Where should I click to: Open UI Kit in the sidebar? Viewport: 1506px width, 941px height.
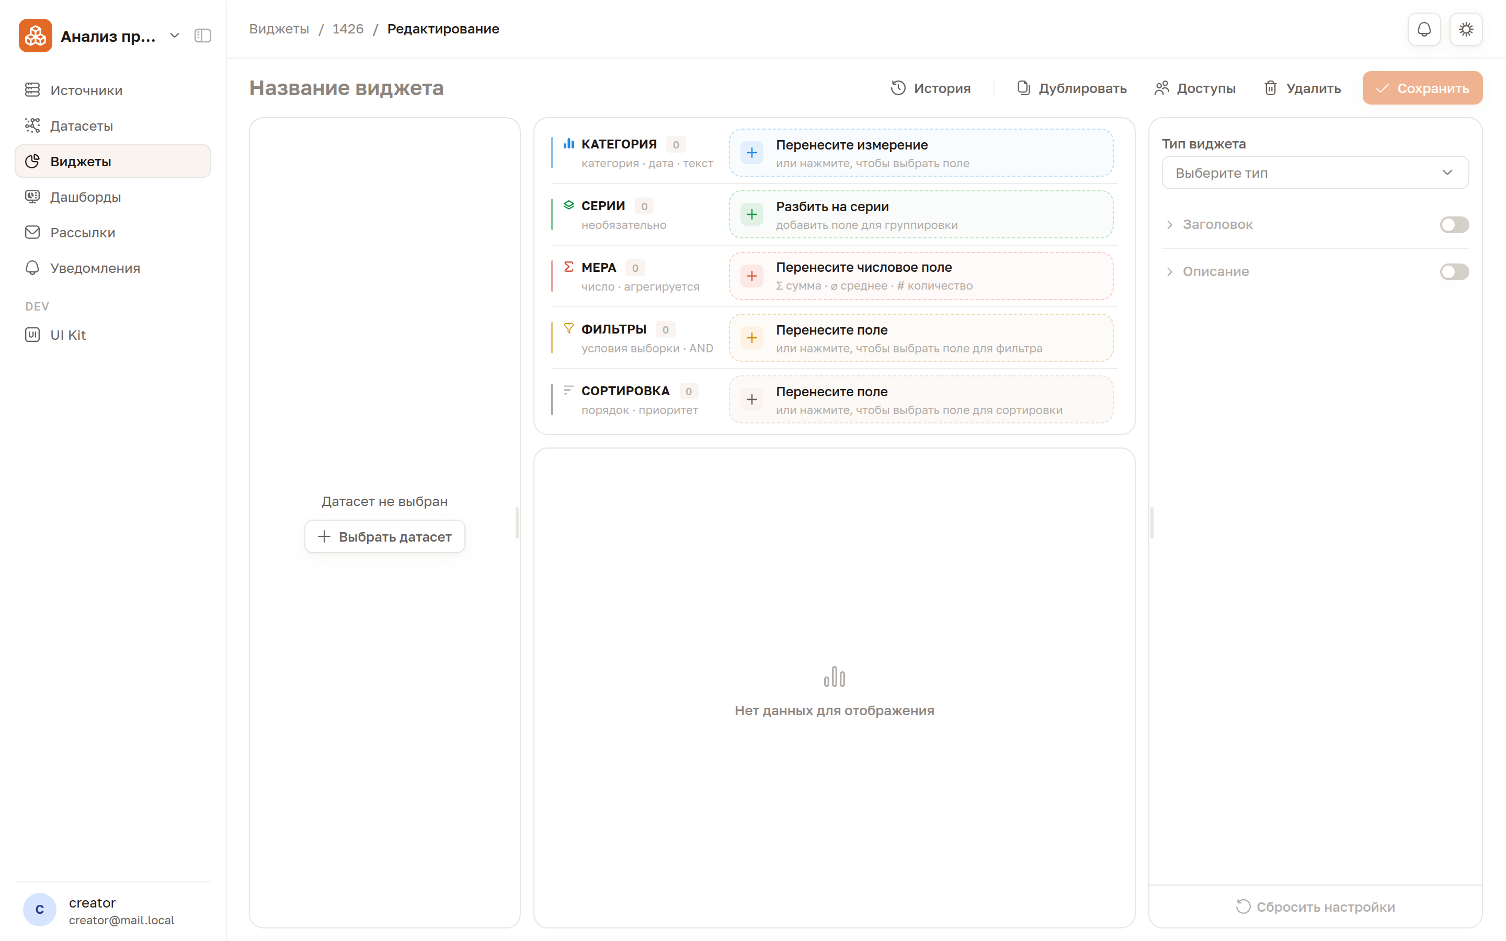pos(112,335)
